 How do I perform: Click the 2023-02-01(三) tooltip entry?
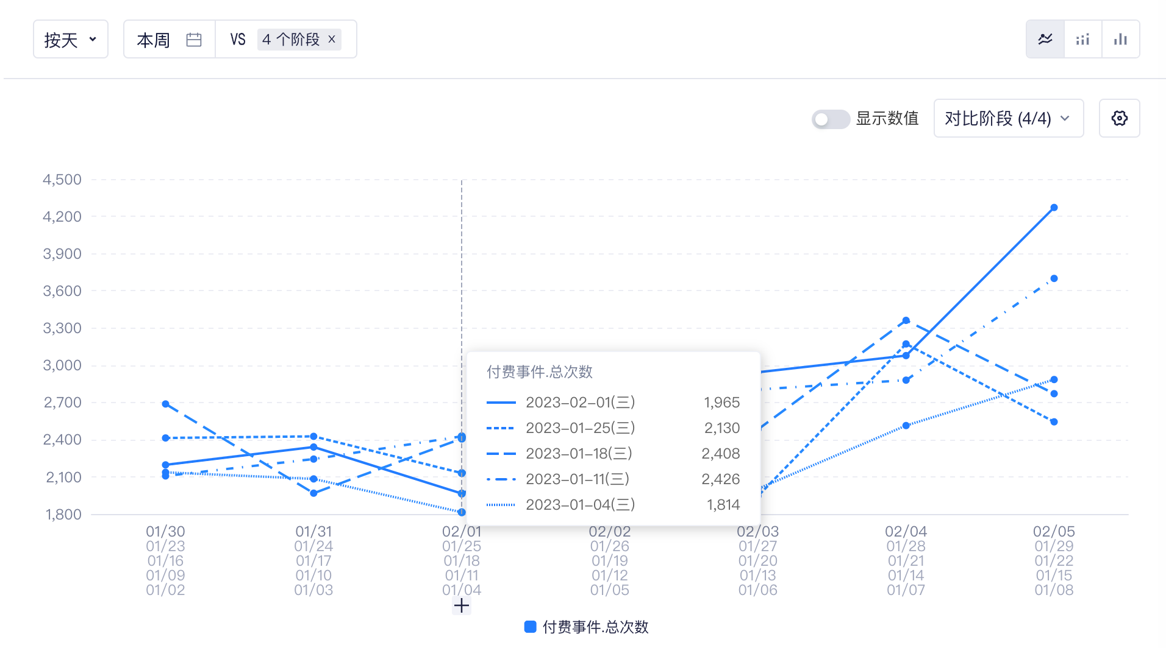coord(579,402)
